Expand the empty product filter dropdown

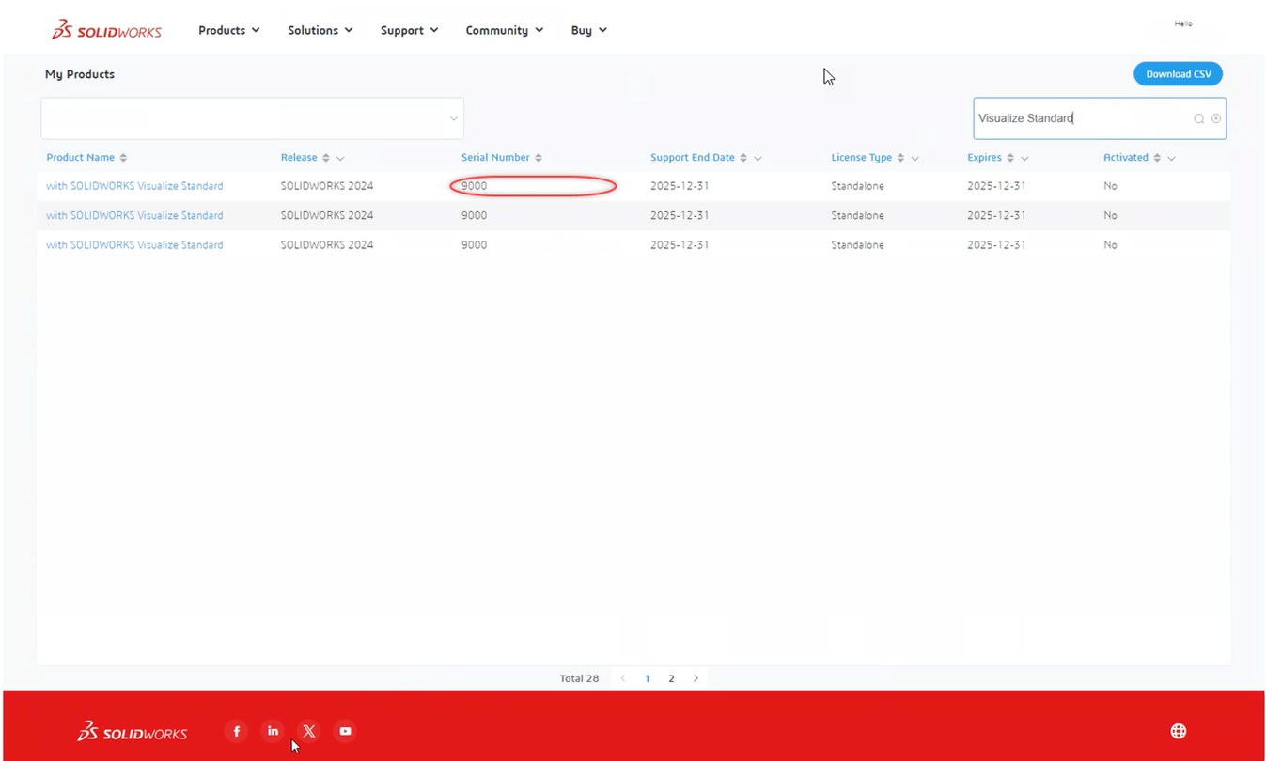pyautogui.click(x=253, y=118)
